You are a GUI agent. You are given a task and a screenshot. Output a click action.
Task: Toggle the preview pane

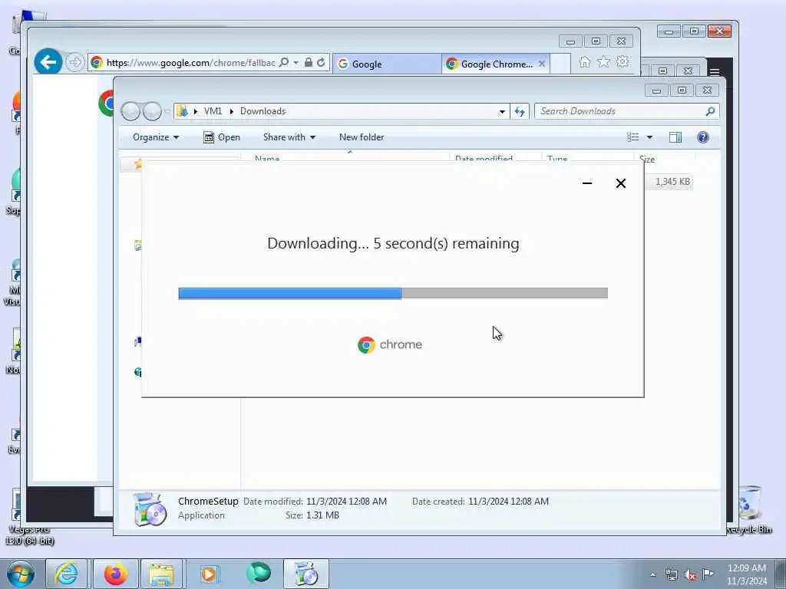point(675,137)
